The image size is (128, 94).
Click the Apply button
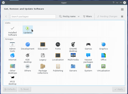point(119,89)
